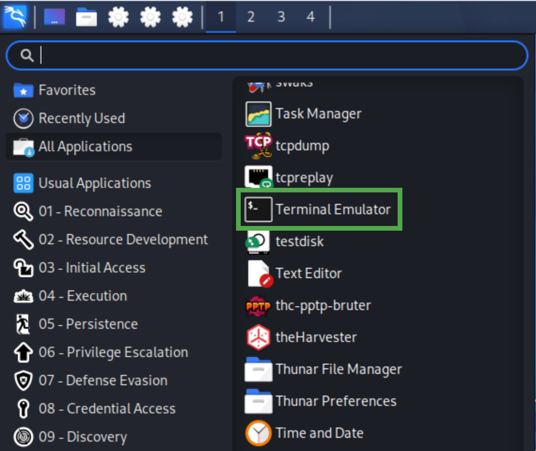Click the Terminal Emulator prompt icon
This screenshot has width=536, height=451.
tap(259, 210)
